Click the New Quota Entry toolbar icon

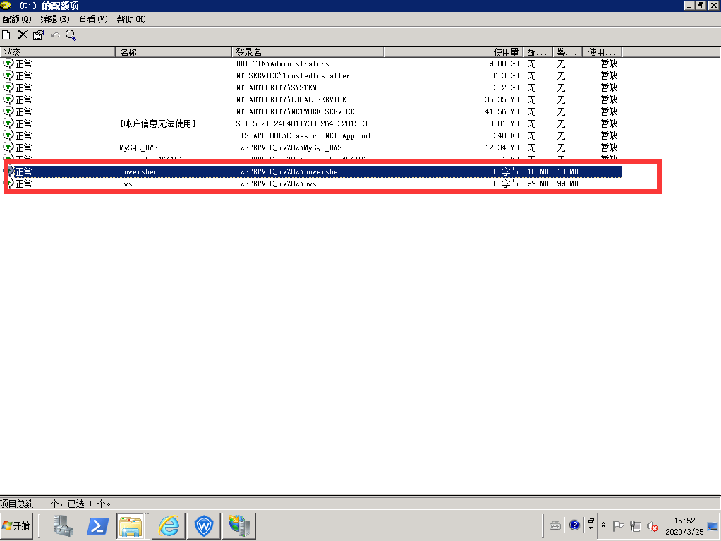coord(6,35)
